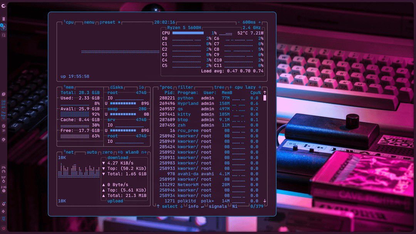The image size is (416, 234).
Task: Toggle the proc box label
Action: coord(166,87)
